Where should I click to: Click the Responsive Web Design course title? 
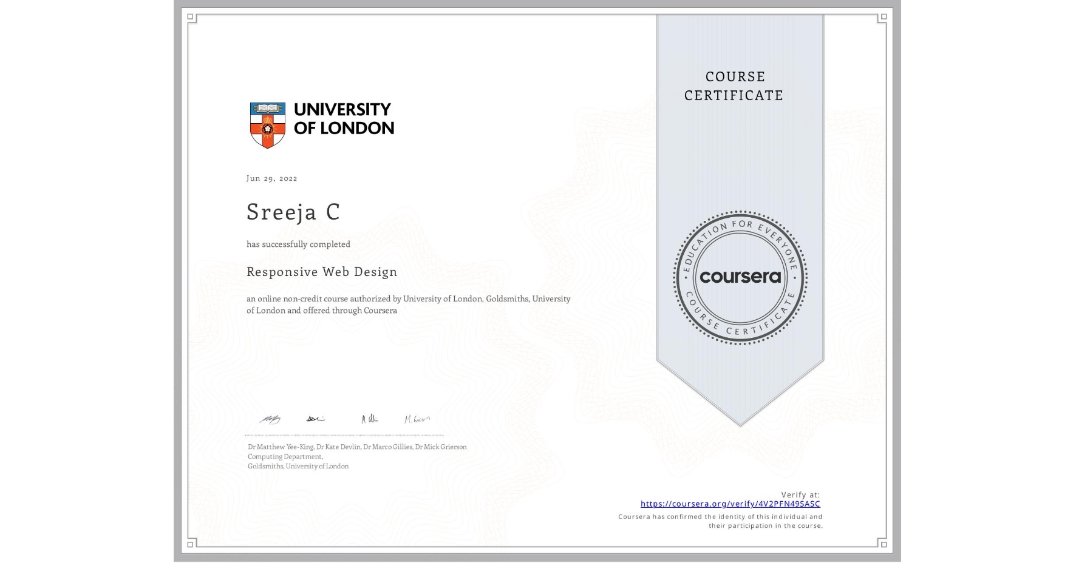[x=321, y=272]
